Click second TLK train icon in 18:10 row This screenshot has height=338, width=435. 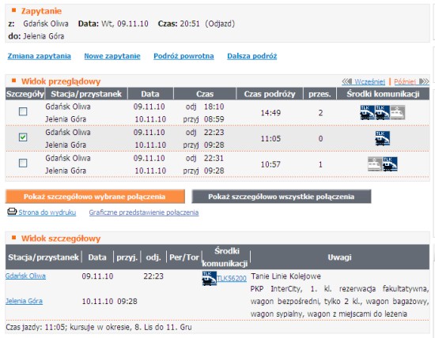click(382, 112)
